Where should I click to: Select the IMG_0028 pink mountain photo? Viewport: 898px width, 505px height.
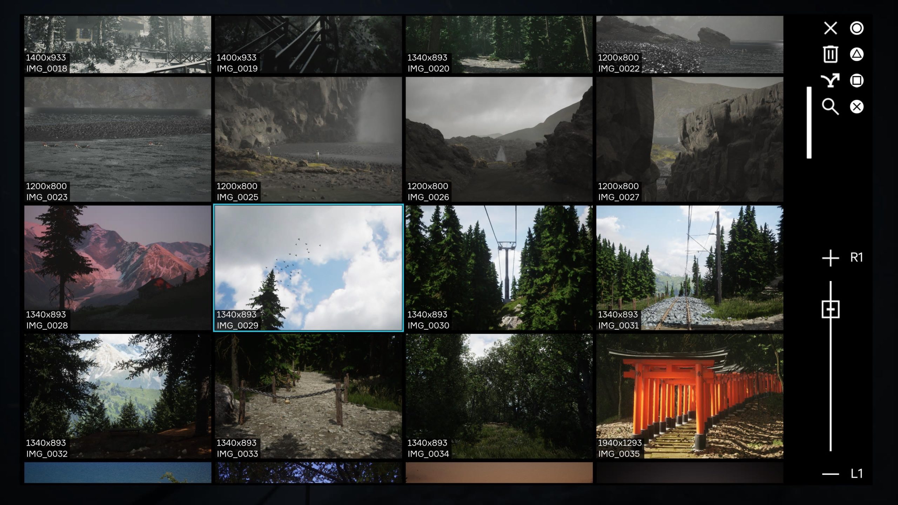(118, 268)
